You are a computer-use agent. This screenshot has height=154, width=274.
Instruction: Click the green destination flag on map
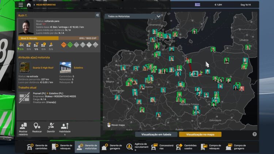click(x=201, y=72)
